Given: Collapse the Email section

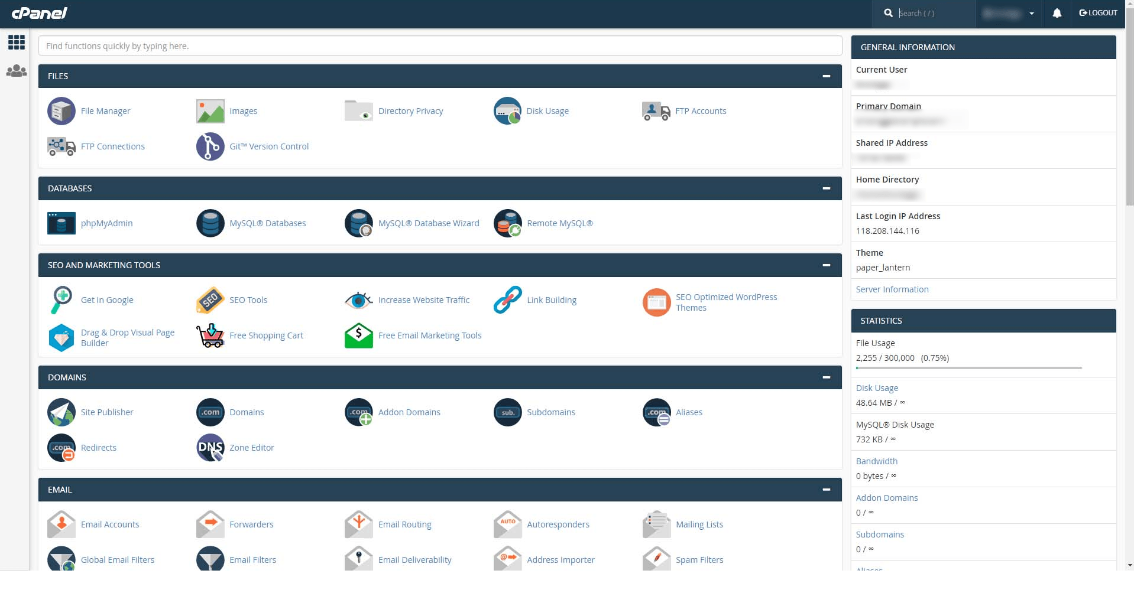Looking at the screenshot, I should pos(827,490).
